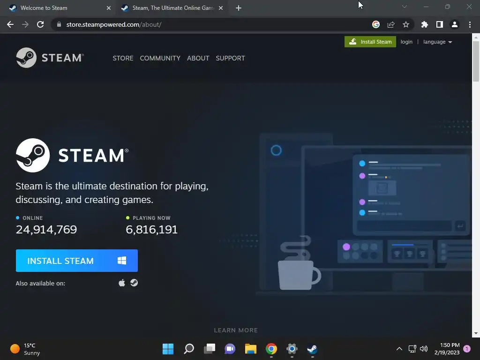Open Task View from the taskbar

[x=210, y=349]
